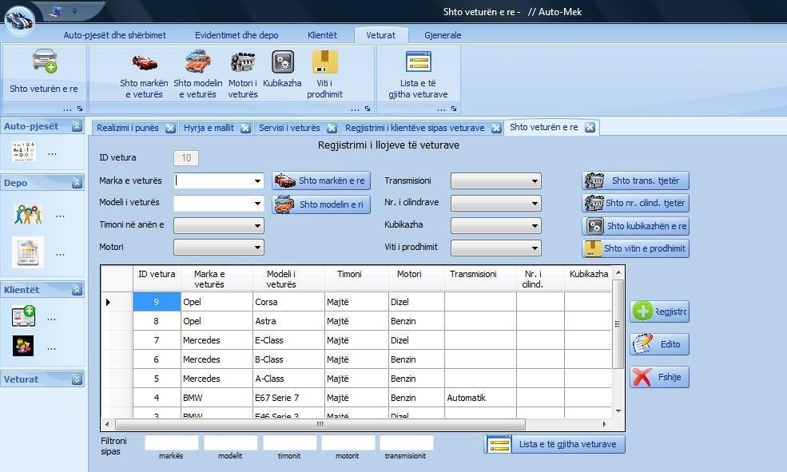Close the Regjistrimi i klientëve sipas veturave tab

coord(496,128)
